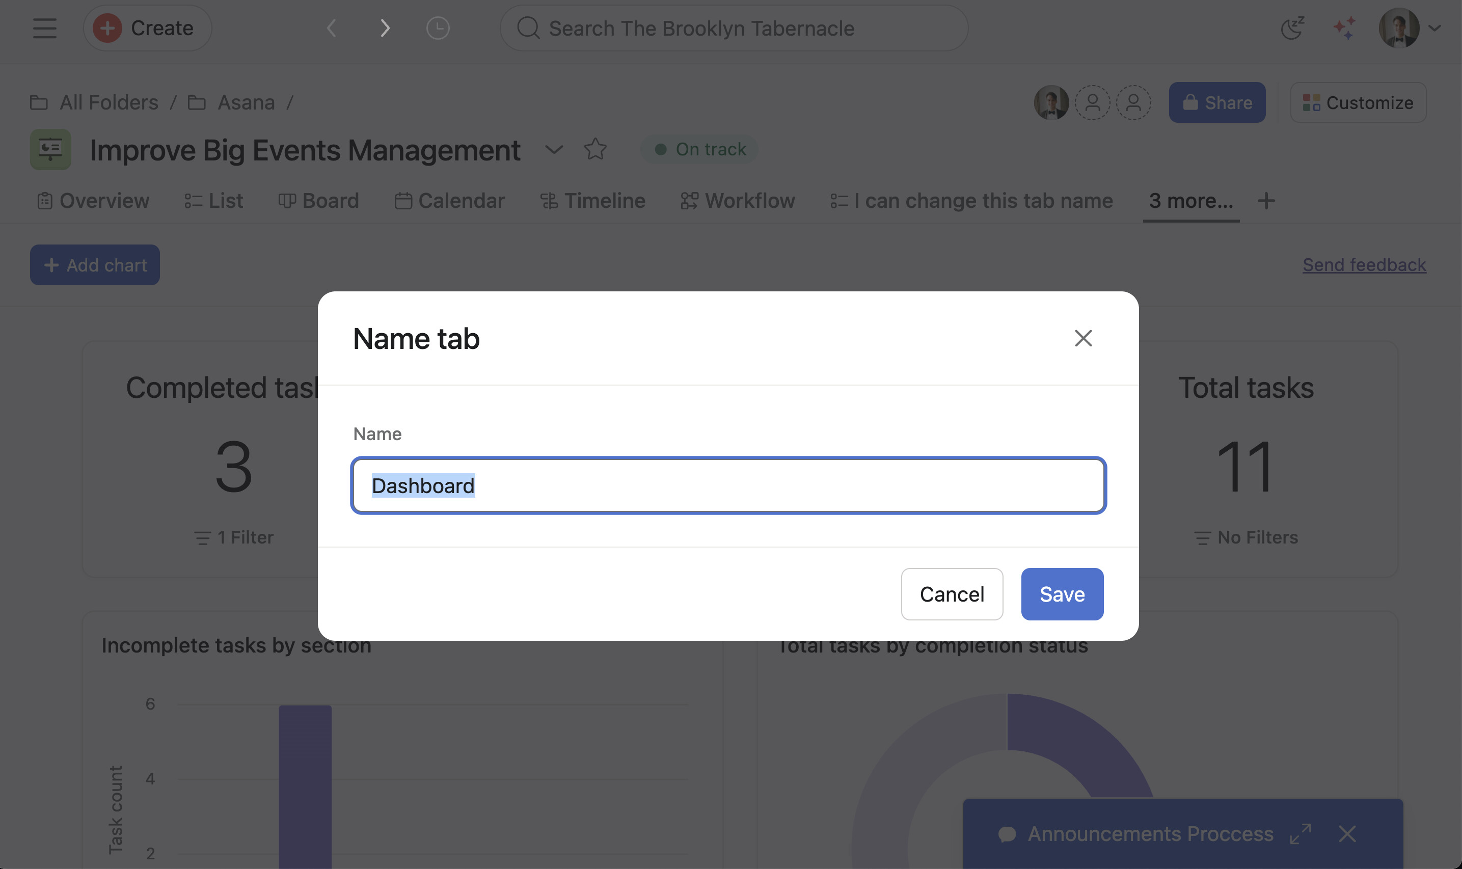The height and width of the screenshot is (869, 1462).
Task: Expand the project title dropdown chevron
Action: [554, 149]
